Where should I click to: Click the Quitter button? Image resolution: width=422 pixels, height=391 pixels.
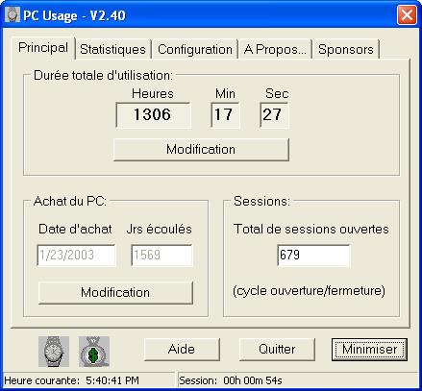pos(277,349)
